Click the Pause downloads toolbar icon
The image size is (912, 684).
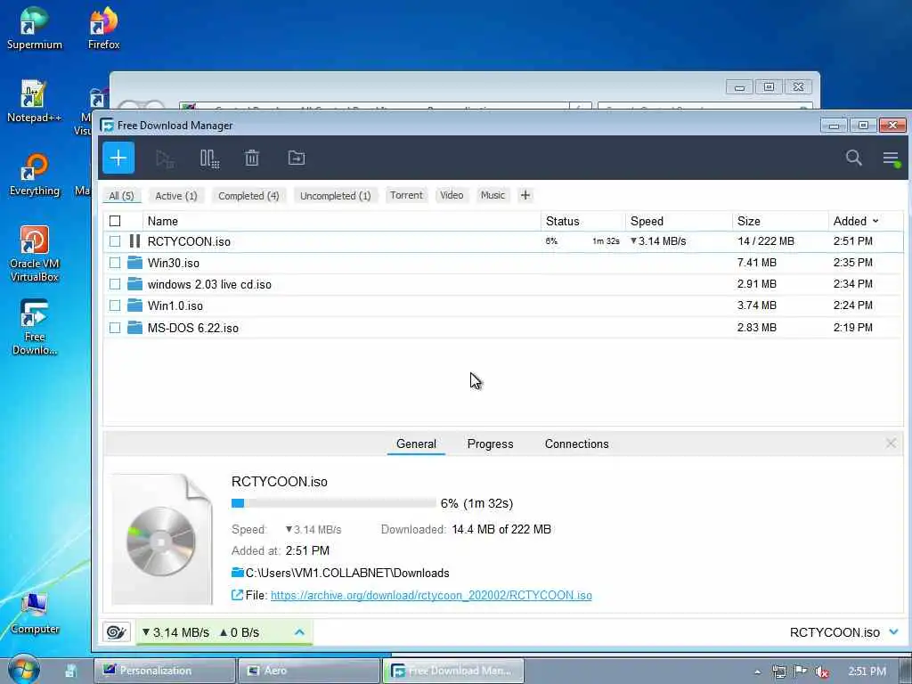tap(209, 159)
